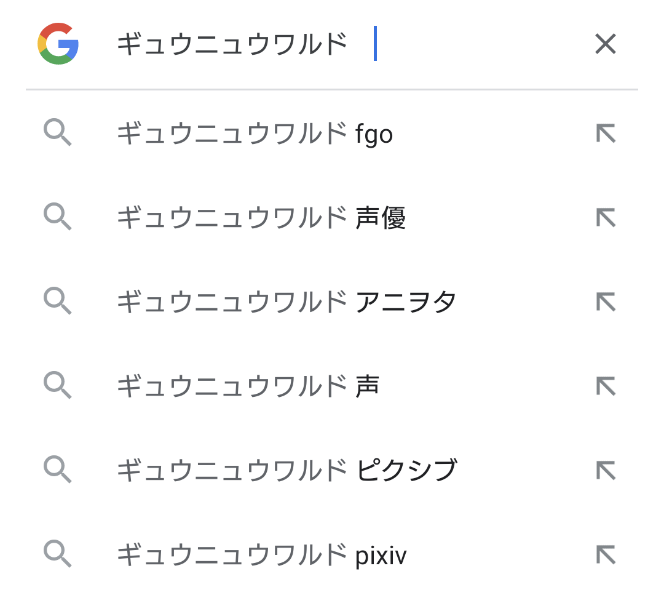Choose the ギュウニュウワルド アニヲタ suggestion
Image resolution: width=664 pixels, height=603 pixels.
[x=287, y=301]
